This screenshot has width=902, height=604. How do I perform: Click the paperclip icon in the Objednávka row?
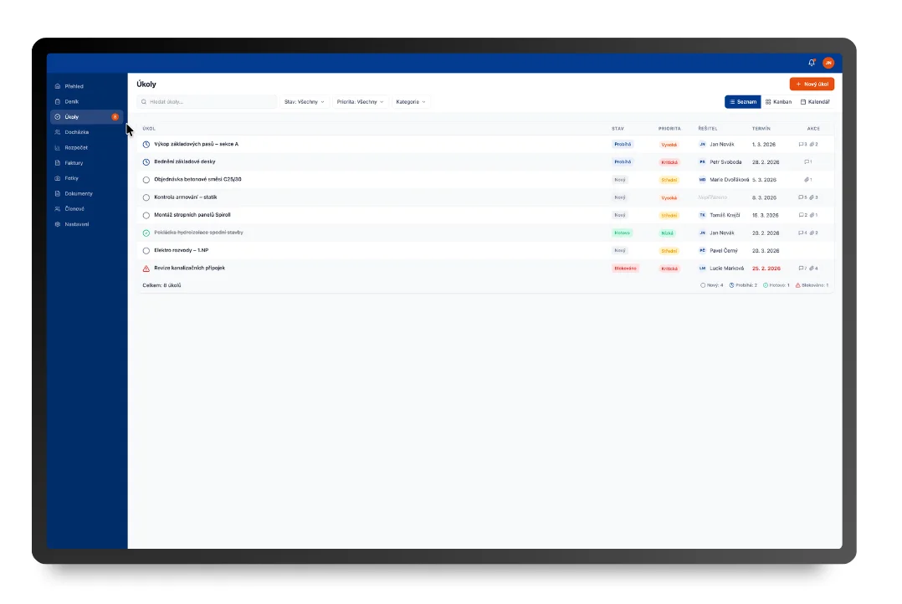coord(807,180)
